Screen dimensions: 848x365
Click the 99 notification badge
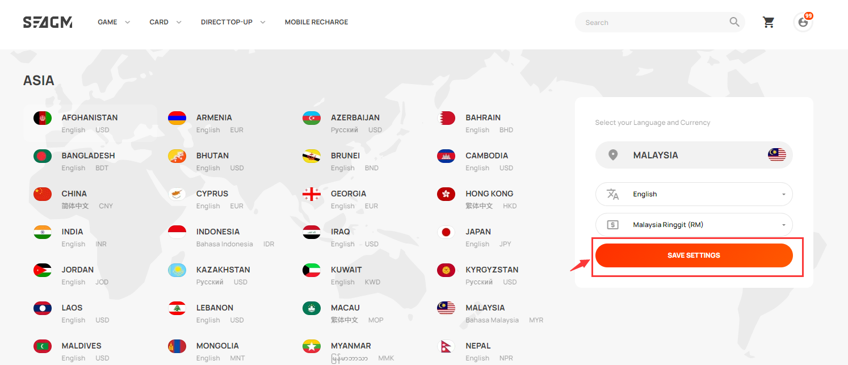coord(808,16)
